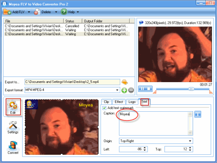
Task: Click the Add FLV folder icon
Action: pyautogui.click(x=7, y=12)
